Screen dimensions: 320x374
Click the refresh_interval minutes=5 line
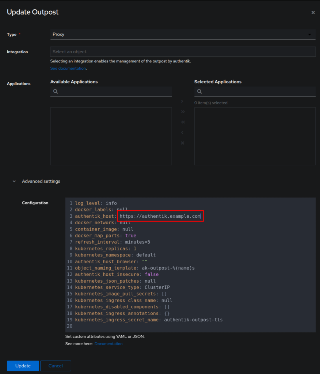click(113, 242)
